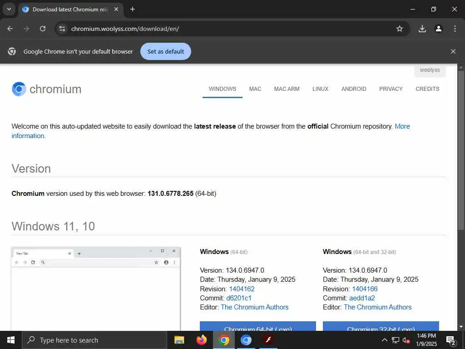The height and width of the screenshot is (349, 465).
Task: Click version number 131.0.6778.265
Action: point(171,194)
